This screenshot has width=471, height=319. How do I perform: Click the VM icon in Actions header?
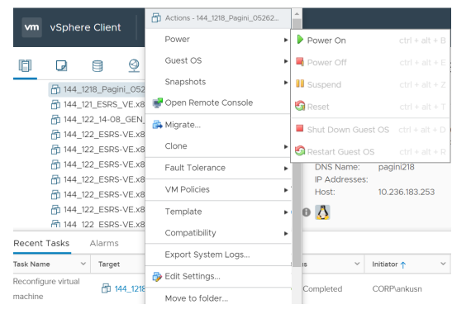156,18
